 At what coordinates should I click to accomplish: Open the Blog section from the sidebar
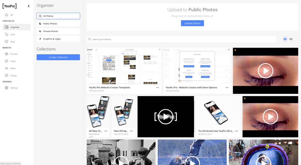tap(11, 41)
